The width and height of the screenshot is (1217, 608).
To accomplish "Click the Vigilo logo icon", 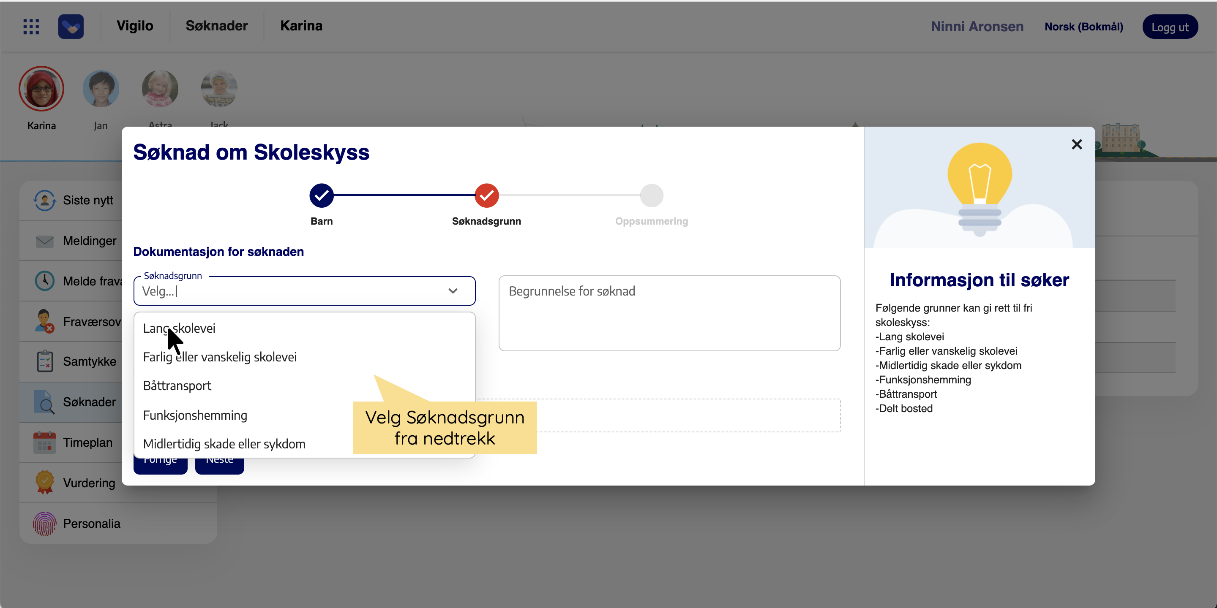I will tap(71, 27).
